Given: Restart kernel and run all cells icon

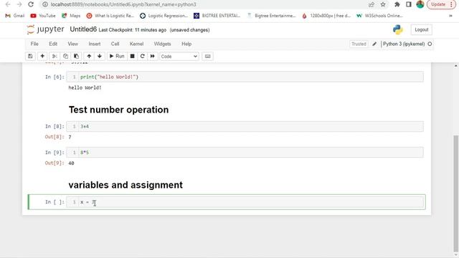Looking at the screenshot, I should (x=153, y=56).
